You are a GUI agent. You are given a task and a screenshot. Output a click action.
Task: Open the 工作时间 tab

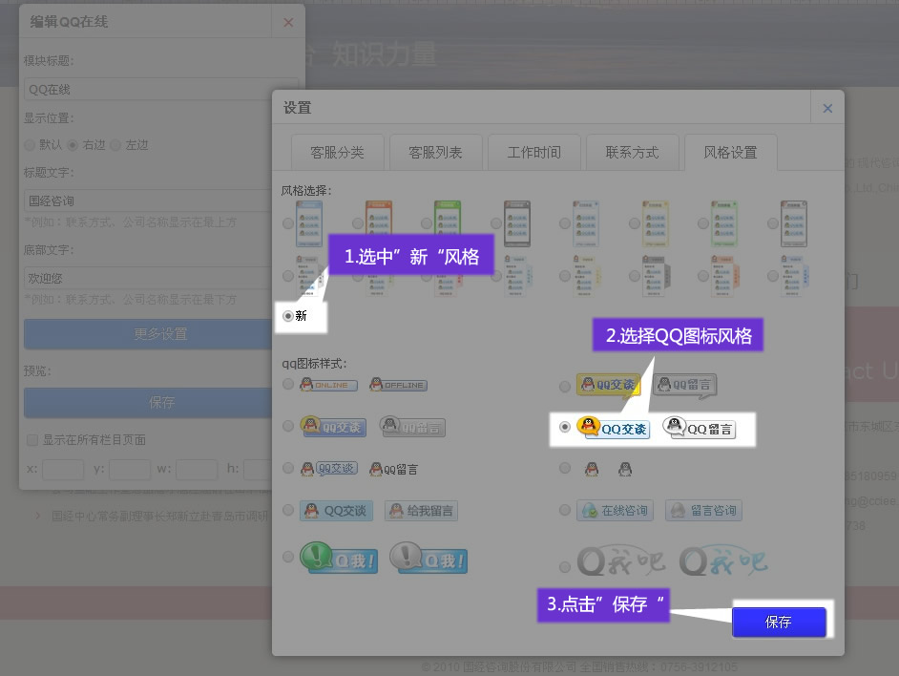pos(533,152)
